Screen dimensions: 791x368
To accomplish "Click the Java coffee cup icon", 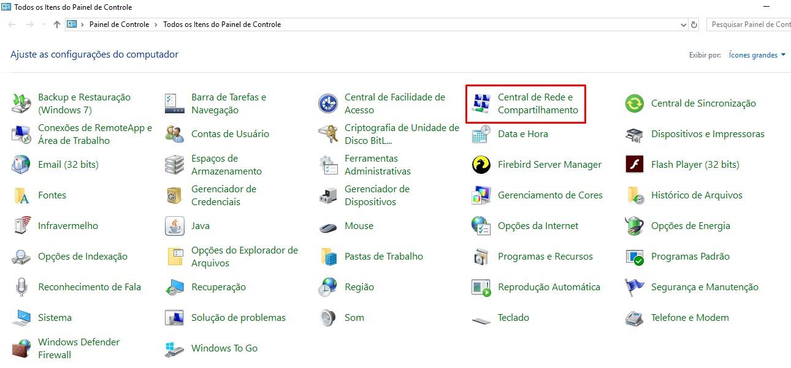I will pos(175,226).
